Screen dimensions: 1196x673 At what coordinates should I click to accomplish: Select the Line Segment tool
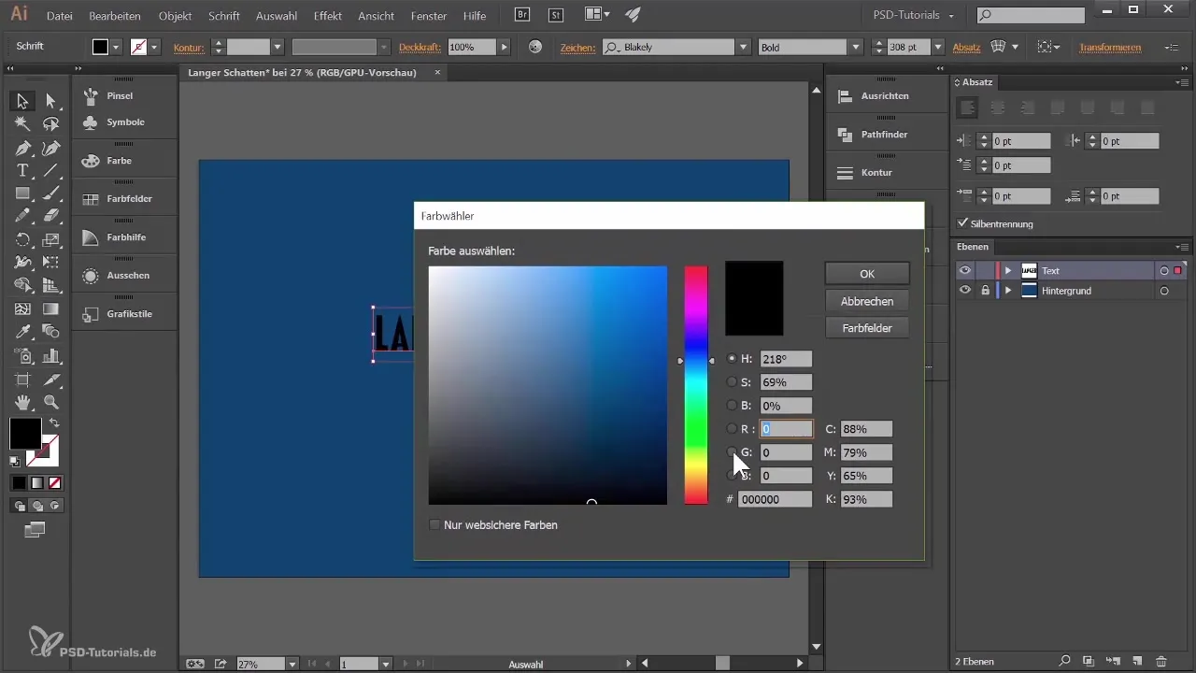click(51, 170)
